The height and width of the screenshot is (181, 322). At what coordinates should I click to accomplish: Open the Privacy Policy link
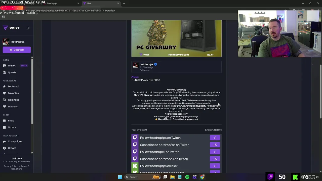(11, 166)
